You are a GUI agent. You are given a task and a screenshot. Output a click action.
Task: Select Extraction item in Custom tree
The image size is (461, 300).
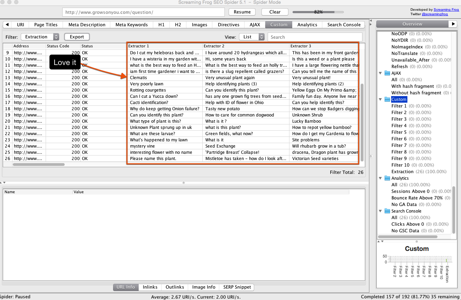pos(402,172)
